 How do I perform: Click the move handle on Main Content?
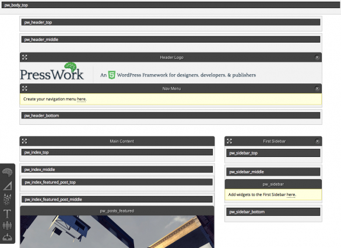(x=24, y=141)
